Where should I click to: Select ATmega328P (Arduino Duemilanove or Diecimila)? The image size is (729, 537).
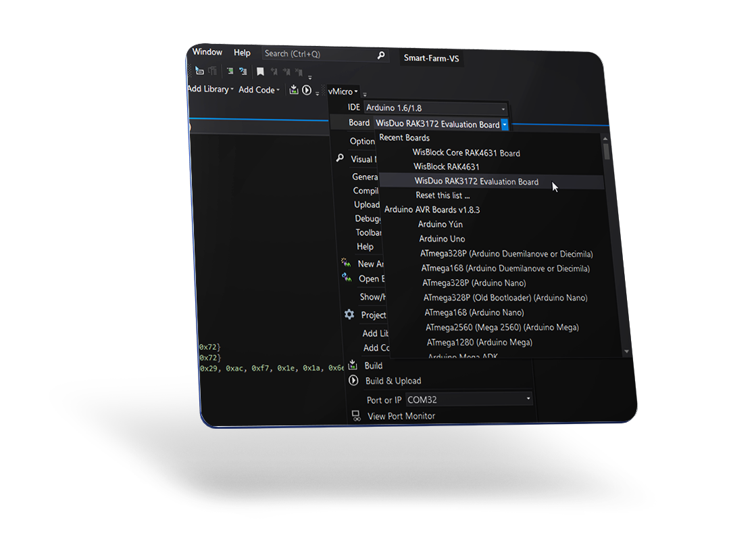click(x=507, y=254)
